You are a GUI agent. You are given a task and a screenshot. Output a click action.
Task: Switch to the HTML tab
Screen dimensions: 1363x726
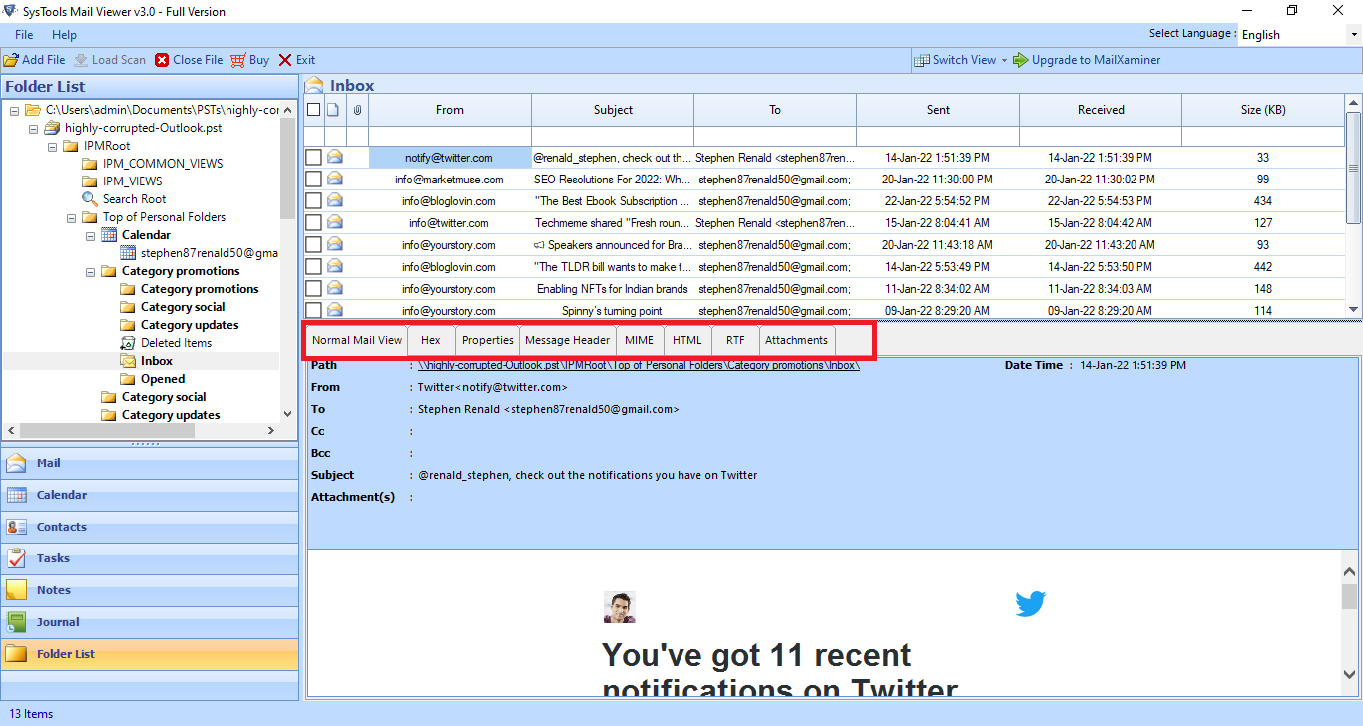click(687, 340)
